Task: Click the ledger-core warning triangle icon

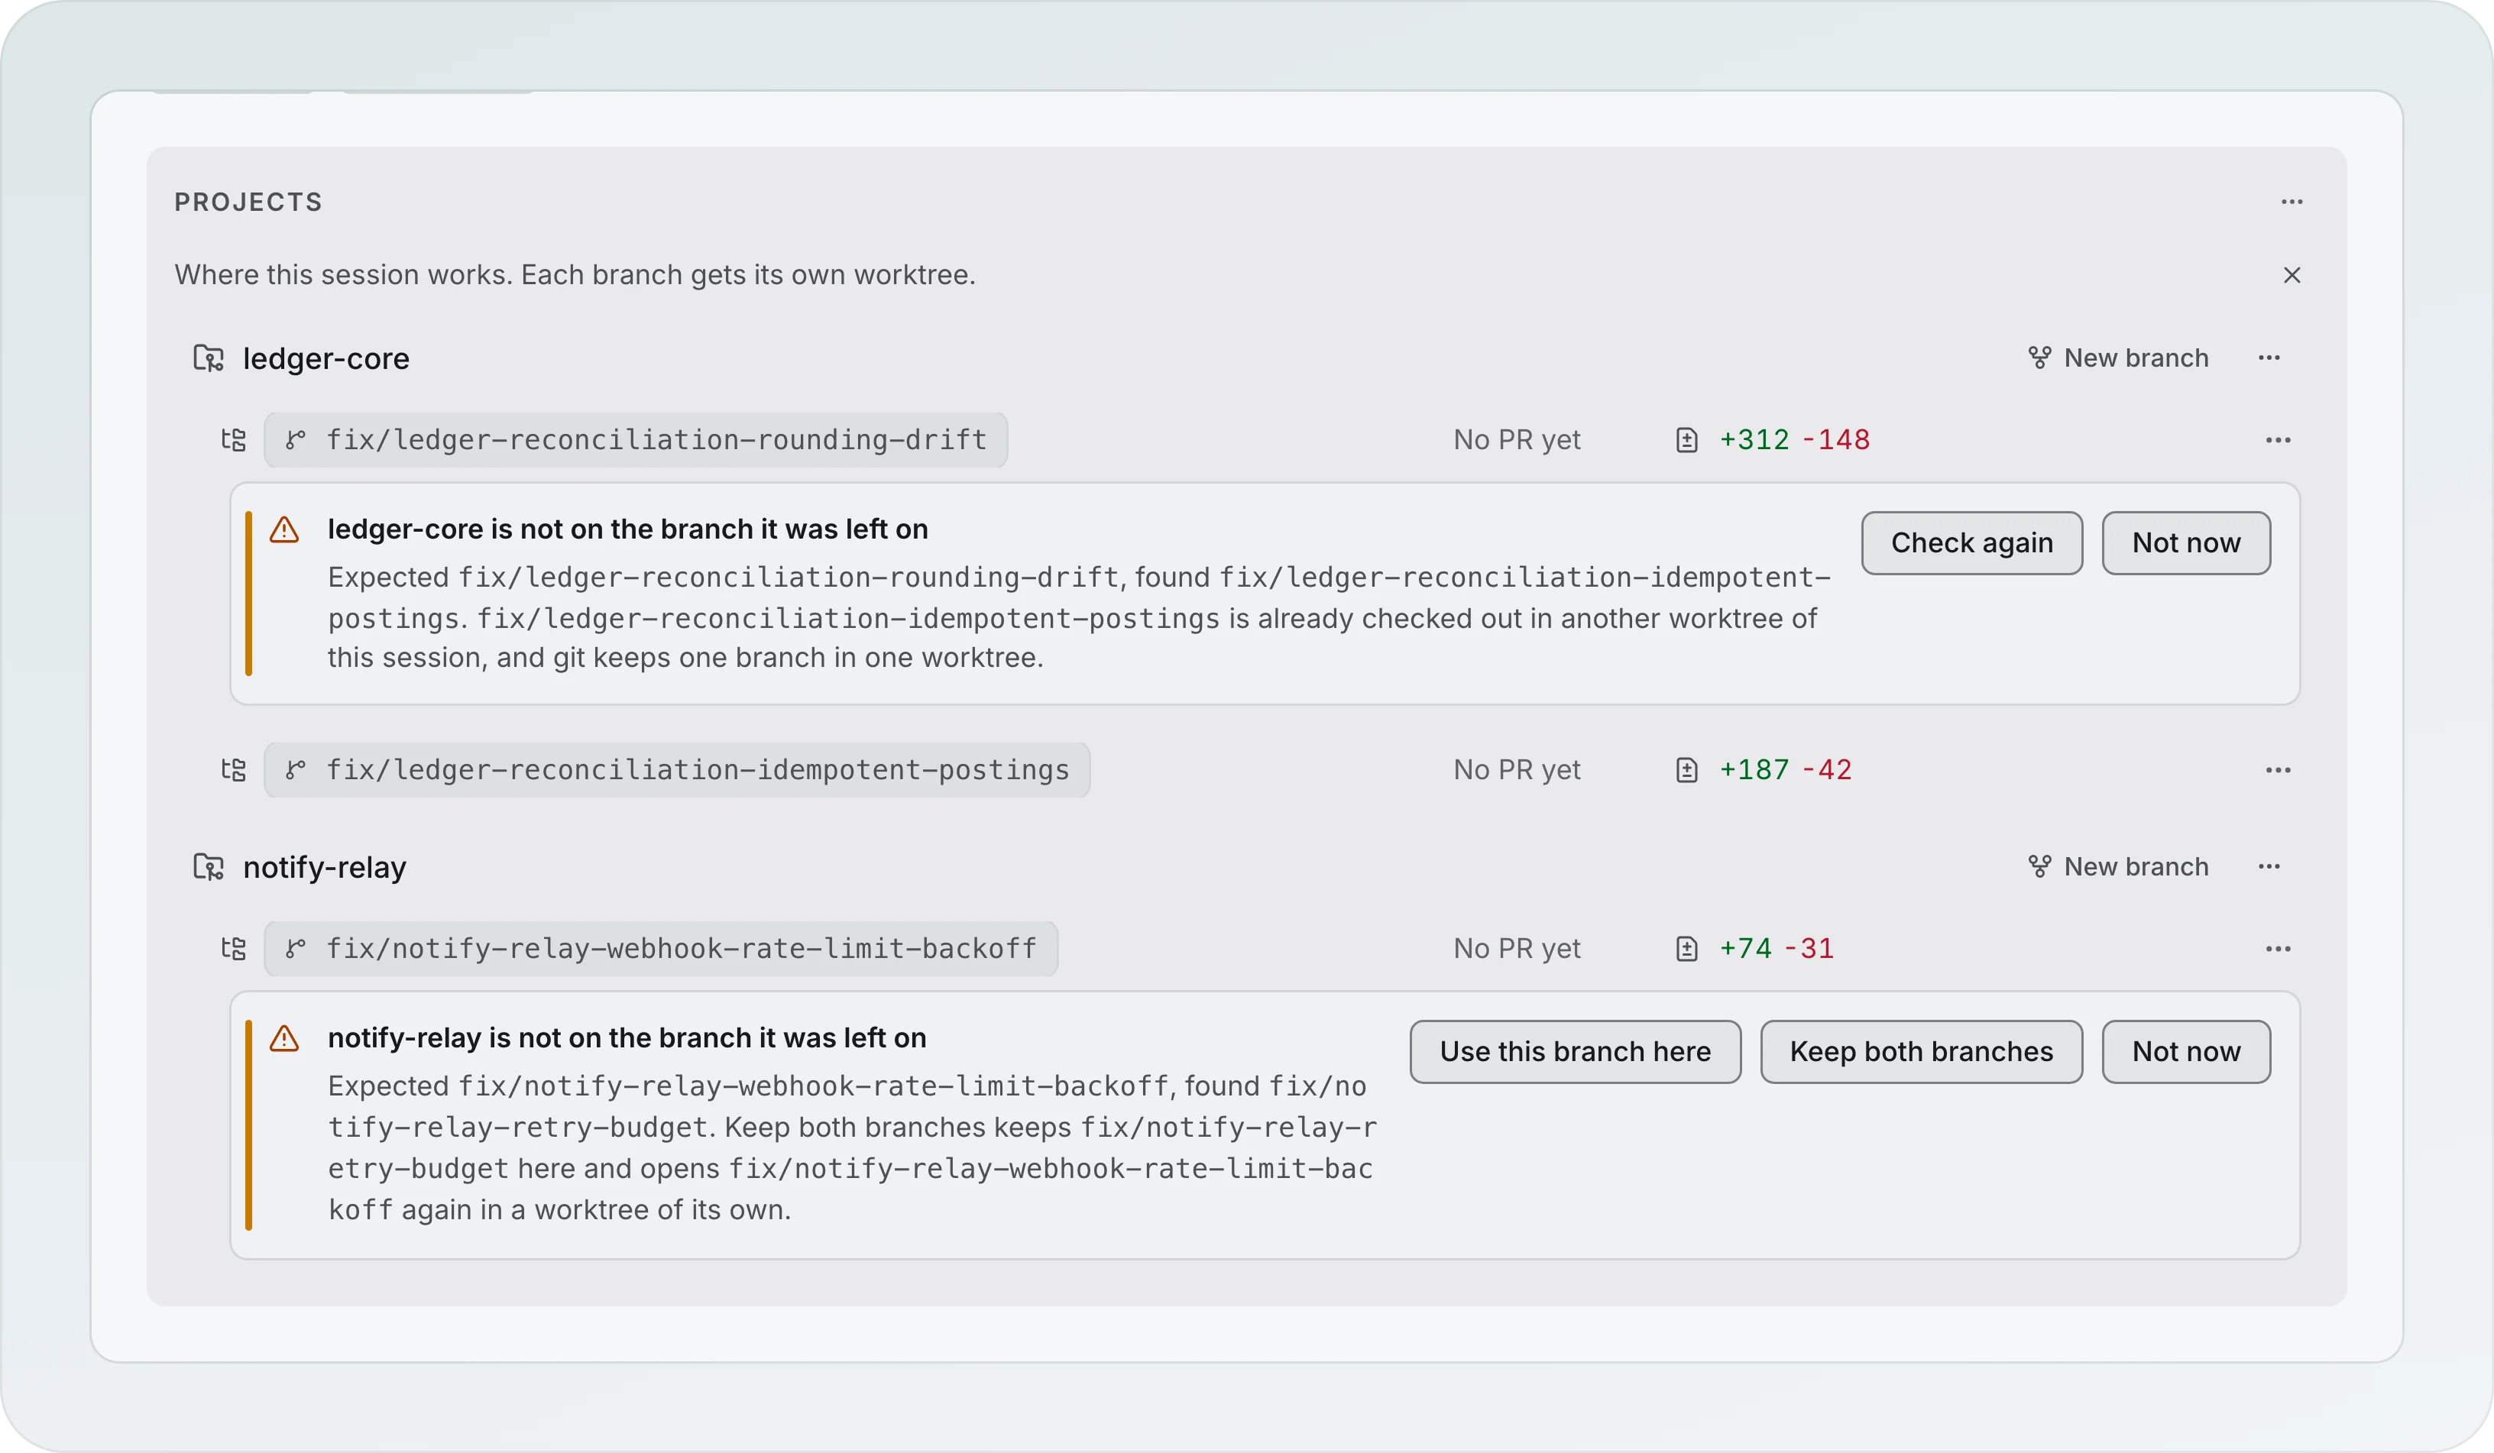Action: tap(284, 529)
